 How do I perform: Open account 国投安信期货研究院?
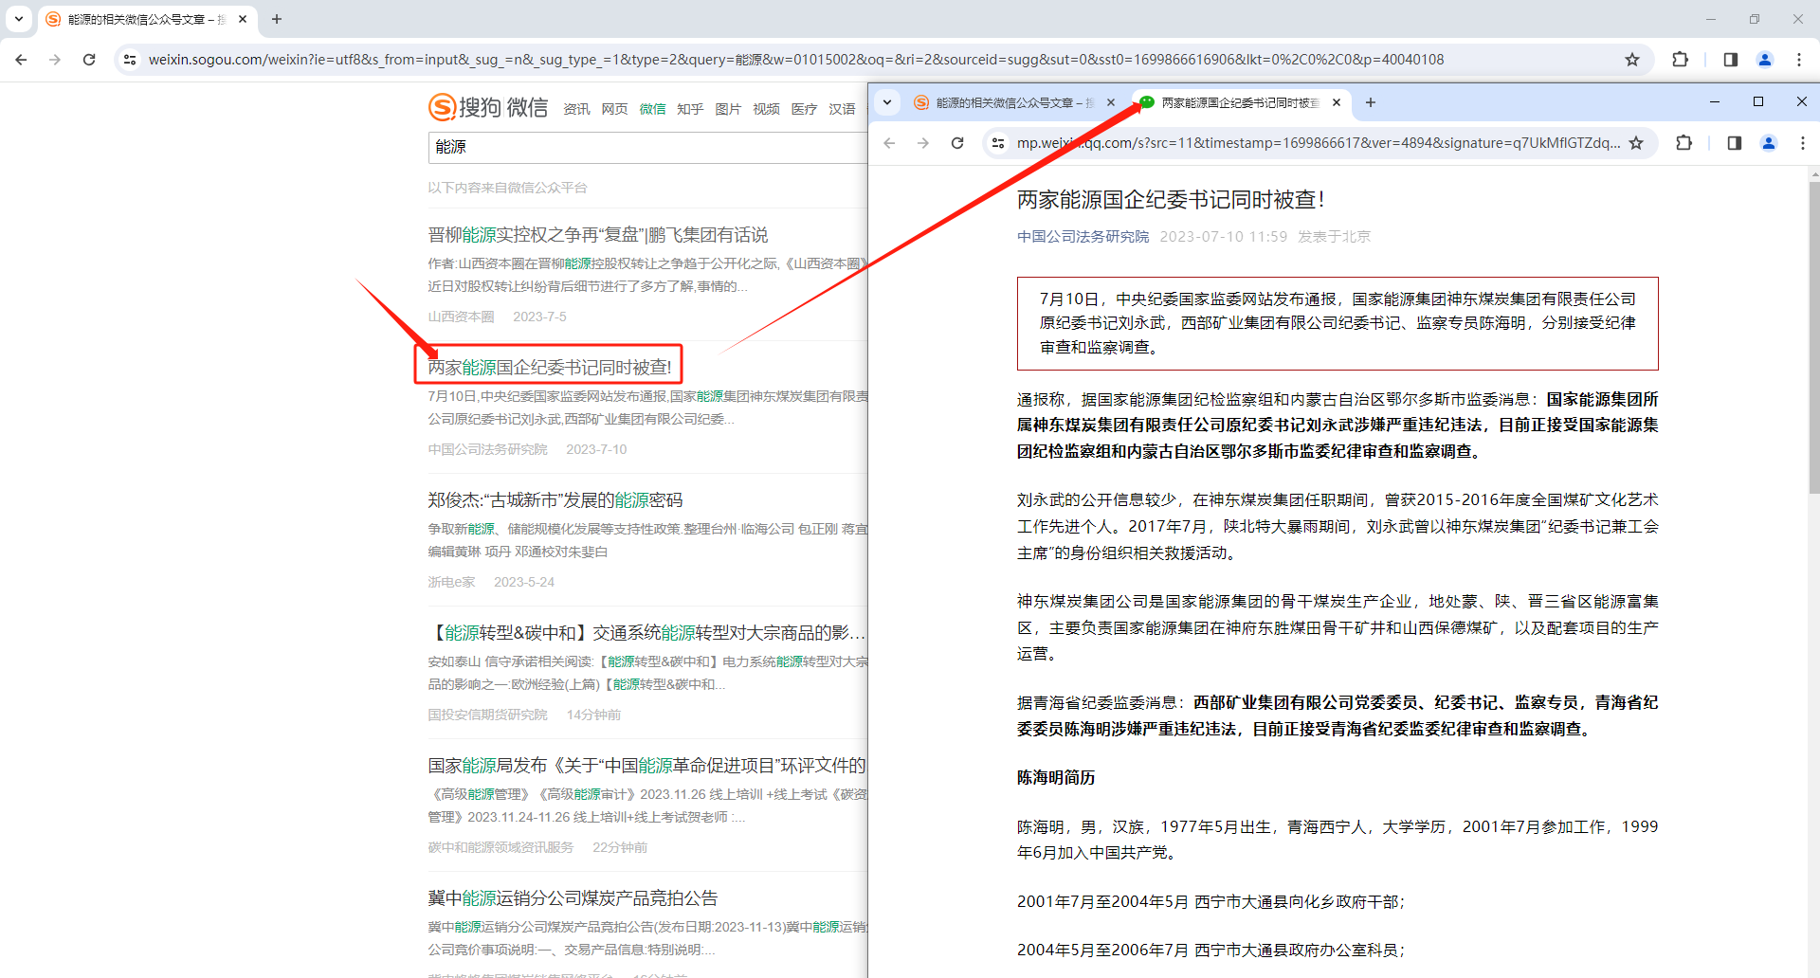click(487, 715)
